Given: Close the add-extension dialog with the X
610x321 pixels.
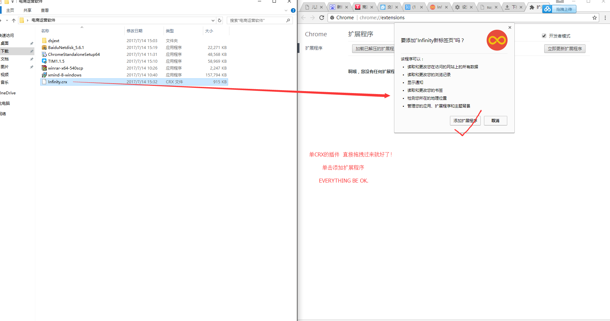Looking at the screenshot, I should pyautogui.click(x=510, y=27).
